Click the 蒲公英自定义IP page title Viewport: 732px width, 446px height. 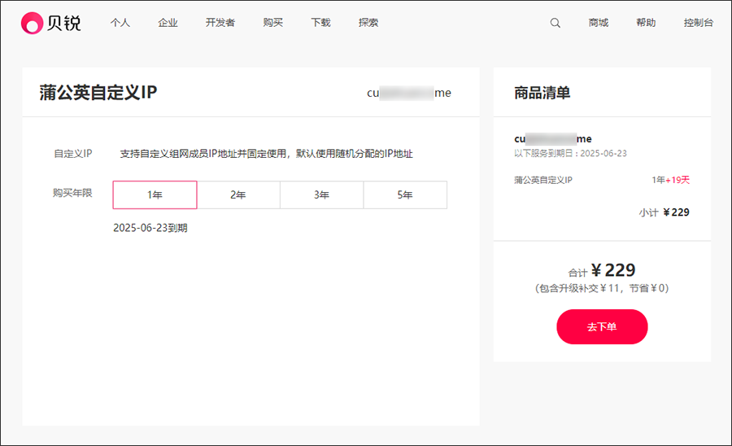pyautogui.click(x=98, y=93)
